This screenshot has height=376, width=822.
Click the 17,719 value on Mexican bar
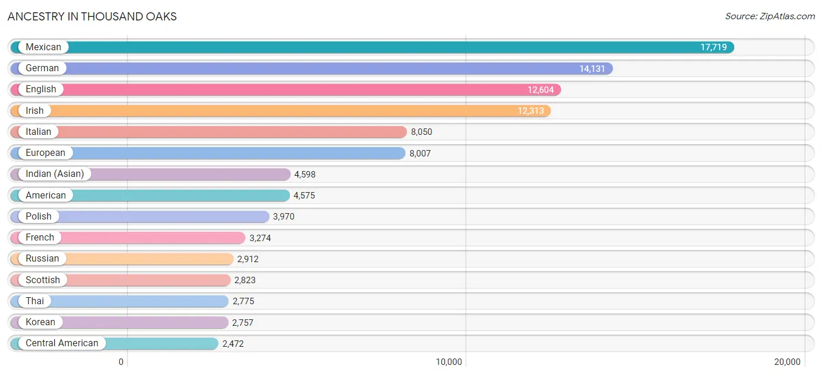click(x=713, y=47)
